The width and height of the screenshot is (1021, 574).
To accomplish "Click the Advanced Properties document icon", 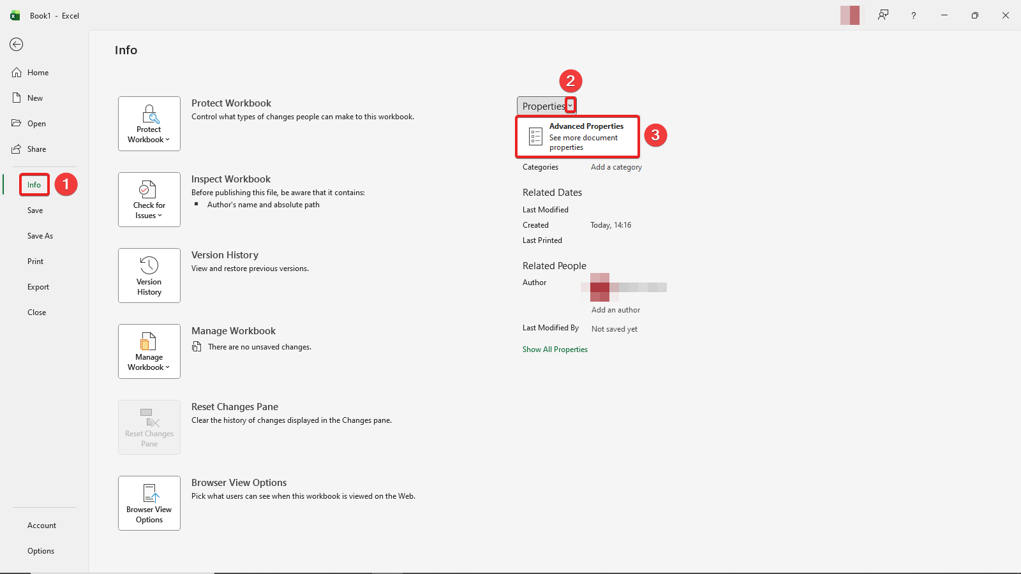I will point(535,136).
